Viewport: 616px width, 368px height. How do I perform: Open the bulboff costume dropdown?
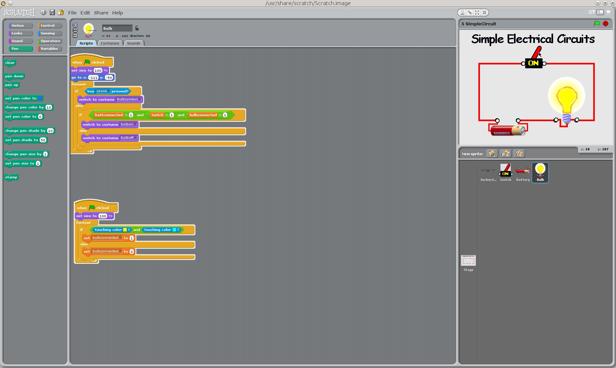click(x=129, y=138)
